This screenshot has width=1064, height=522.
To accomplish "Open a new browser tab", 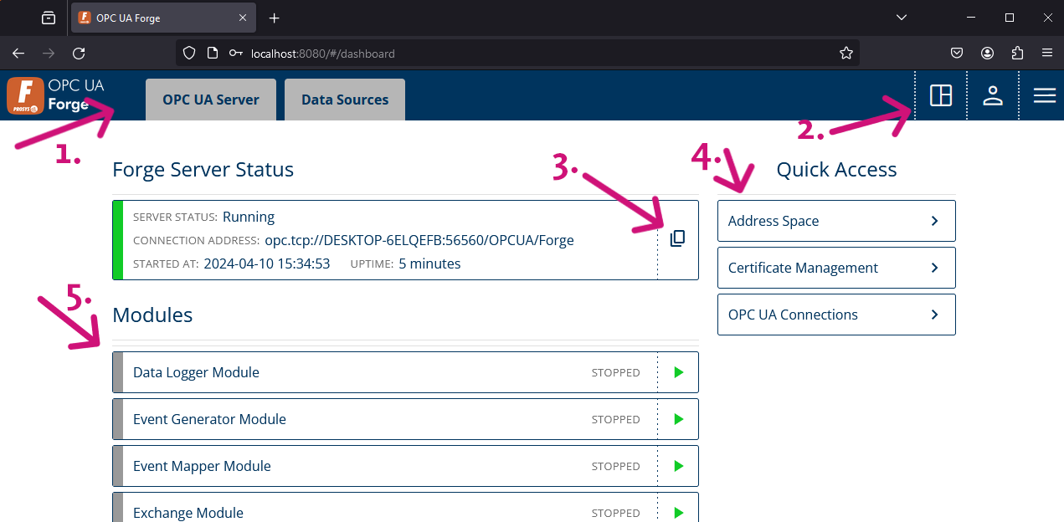I will (x=274, y=18).
